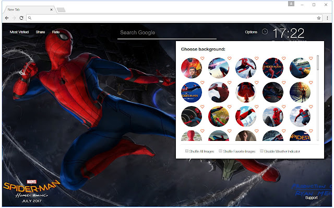Screen dimensions: 334x208
Task: Click heart on Spider-Man jumping sky thumbnail
Action: tap(256, 58)
